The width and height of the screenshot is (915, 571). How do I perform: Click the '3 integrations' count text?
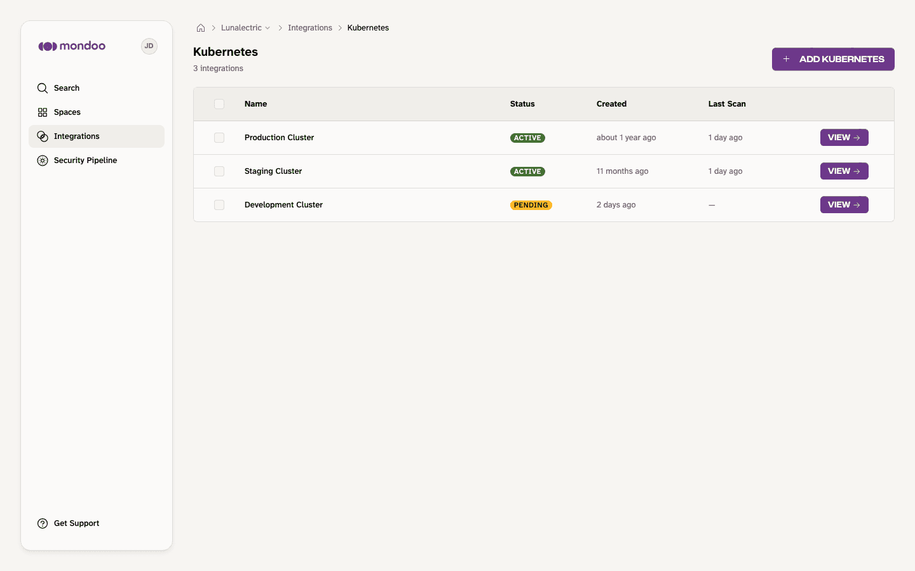218,69
